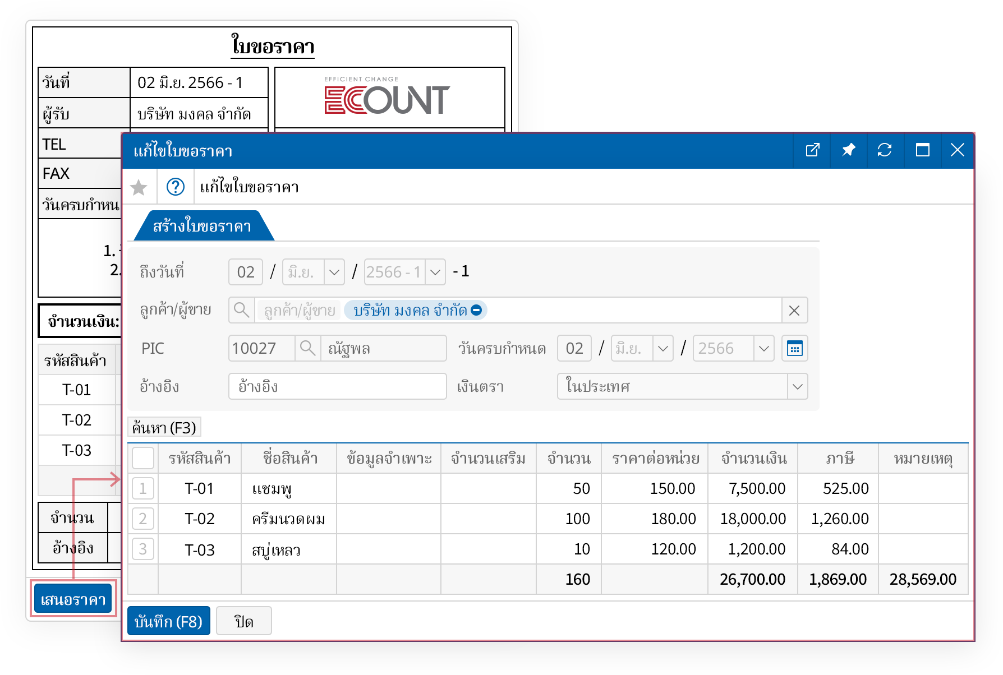This screenshot has width=1003, height=675.
Task: Open help via the question mark icon
Action: 176,187
